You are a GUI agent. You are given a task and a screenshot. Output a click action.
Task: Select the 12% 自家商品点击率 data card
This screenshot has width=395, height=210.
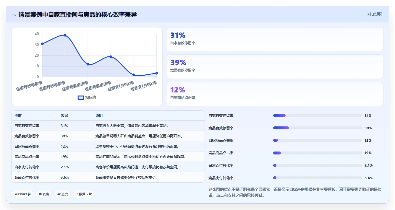click(x=275, y=94)
